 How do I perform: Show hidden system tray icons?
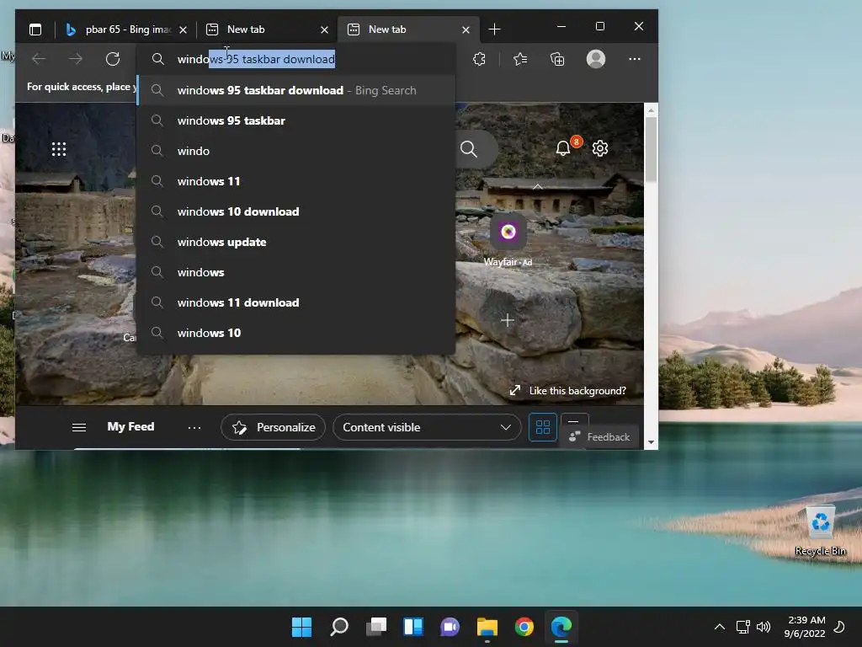[719, 627]
